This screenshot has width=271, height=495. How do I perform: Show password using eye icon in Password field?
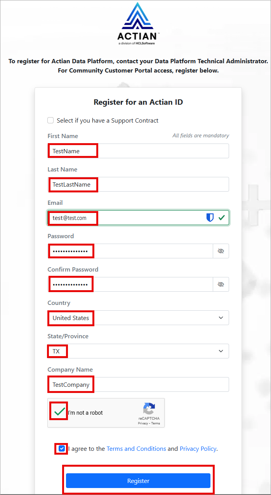pos(221,251)
